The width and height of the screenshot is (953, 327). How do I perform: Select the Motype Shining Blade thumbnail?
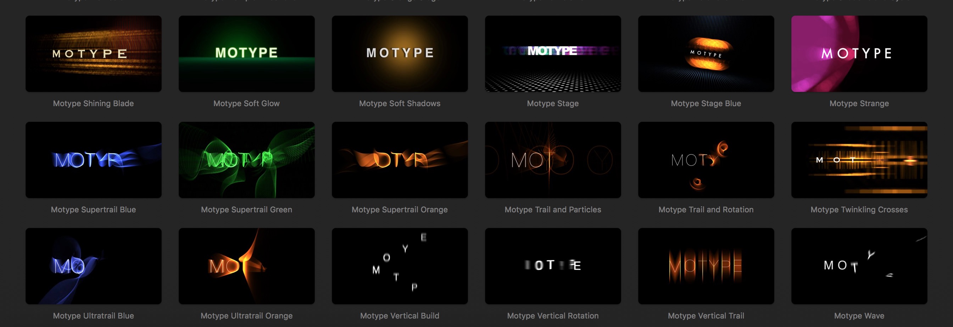point(94,53)
